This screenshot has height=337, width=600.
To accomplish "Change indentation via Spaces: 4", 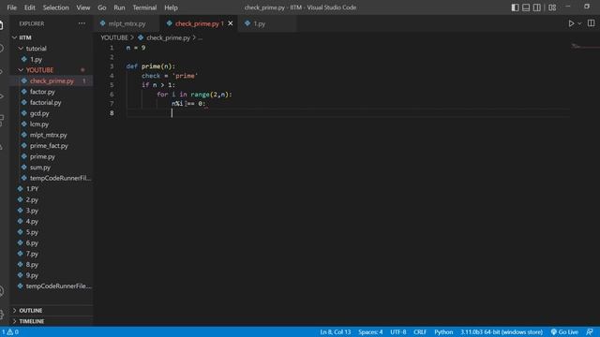I will (x=370, y=332).
